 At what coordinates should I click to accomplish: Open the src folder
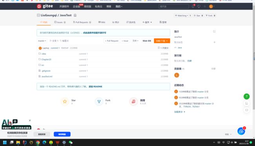tap(43, 65)
